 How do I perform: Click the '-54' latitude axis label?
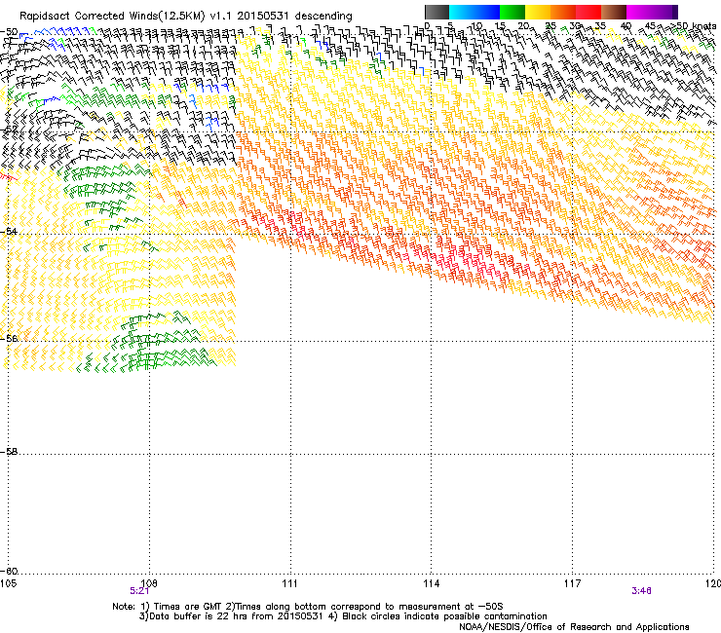coord(9,231)
